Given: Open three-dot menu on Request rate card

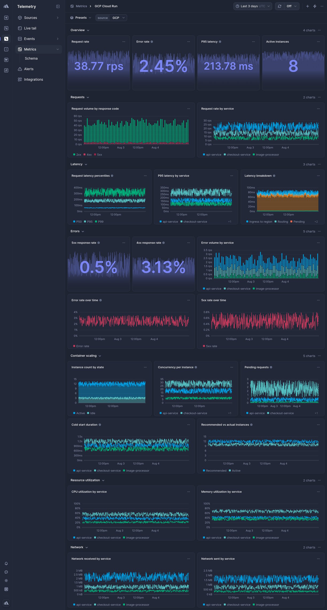Looking at the screenshot, I should tap(124, 42).
